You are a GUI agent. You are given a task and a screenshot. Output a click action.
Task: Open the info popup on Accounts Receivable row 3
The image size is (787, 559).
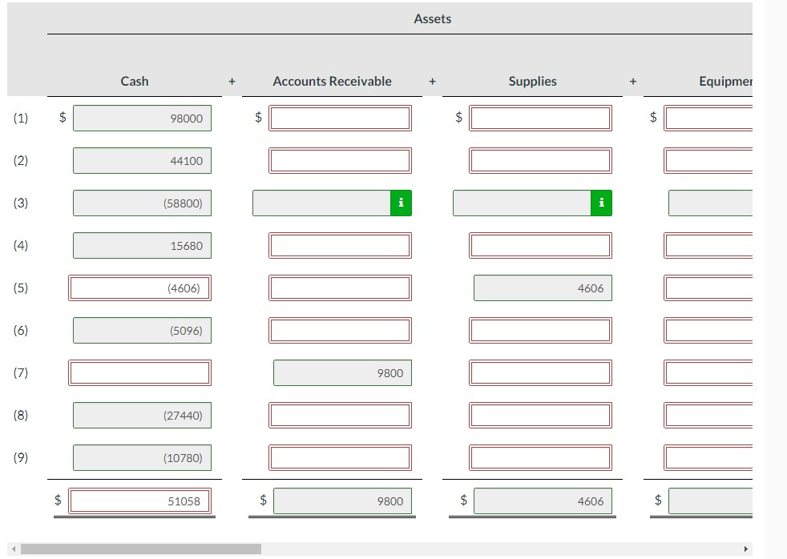coord(400,203)
